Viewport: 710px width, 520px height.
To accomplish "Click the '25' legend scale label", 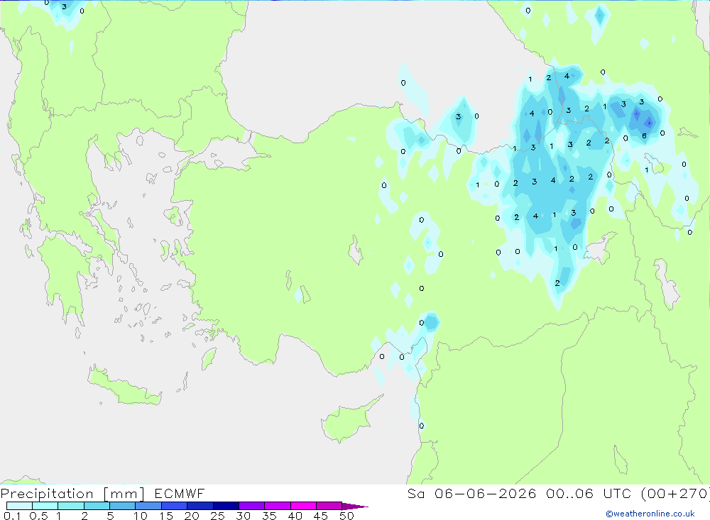I will pos(218,516).
